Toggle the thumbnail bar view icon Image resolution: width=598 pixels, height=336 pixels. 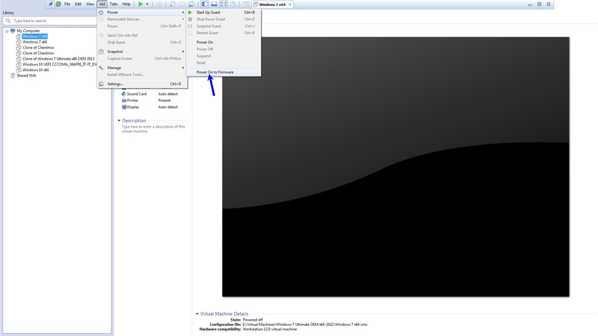214,4
